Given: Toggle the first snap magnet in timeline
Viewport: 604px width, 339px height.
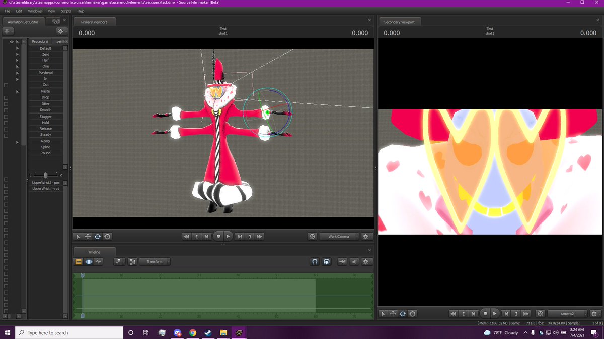Looking at the screenshot, I should point(315,261).
